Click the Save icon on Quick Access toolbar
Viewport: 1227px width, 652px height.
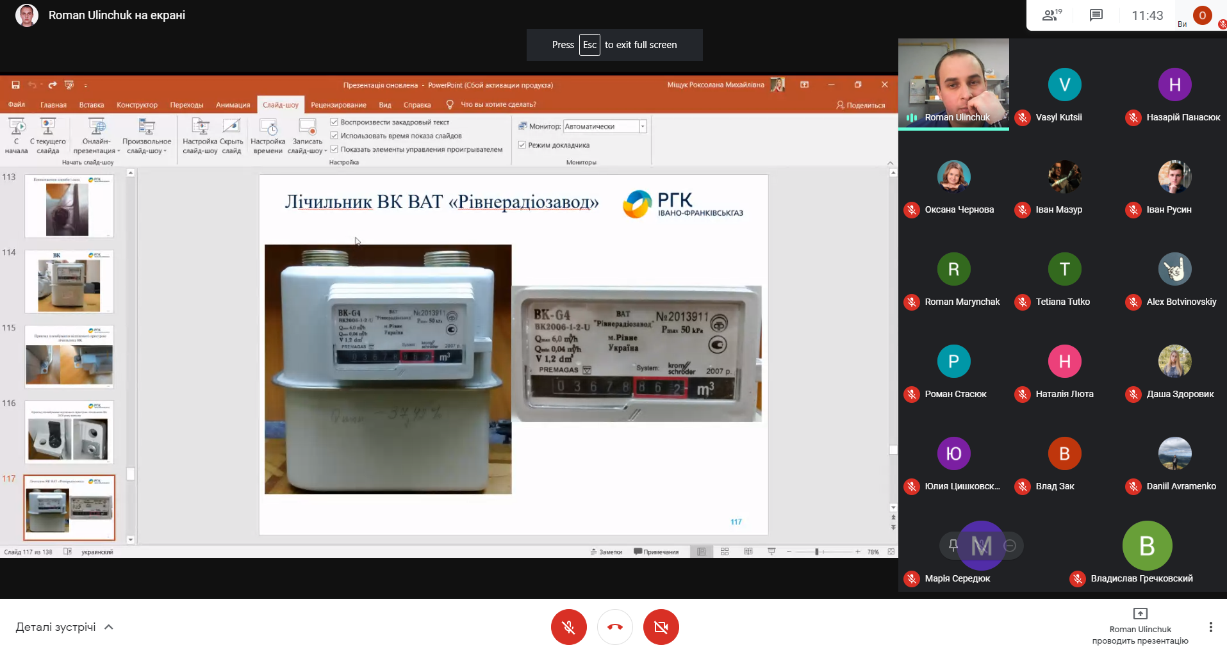[x=15, y=84]
